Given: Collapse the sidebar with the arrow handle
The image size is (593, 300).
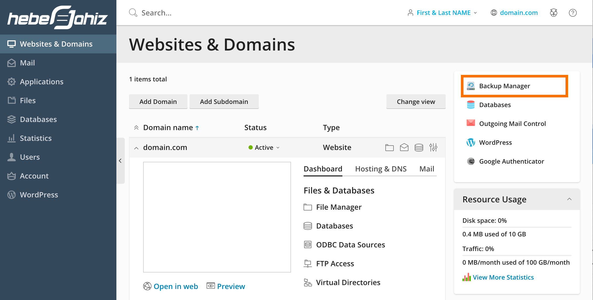Looking at the screenshot, I should (120, 161).
